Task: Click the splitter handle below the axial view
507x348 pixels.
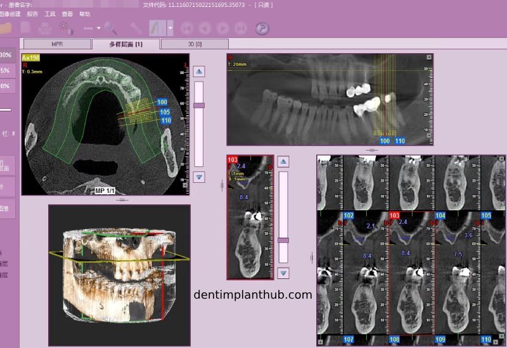Action: tap(122, 200)
